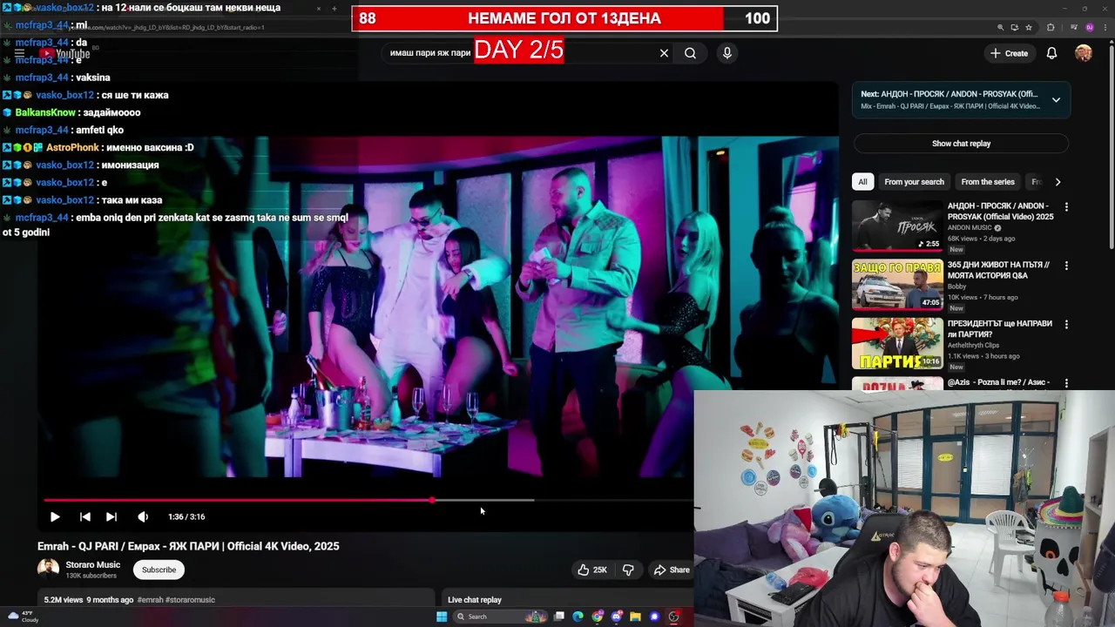Viewport: 1115px width, 627px height.
Task: Open the Storaro Music channel name link
Action: coord(93,565)
